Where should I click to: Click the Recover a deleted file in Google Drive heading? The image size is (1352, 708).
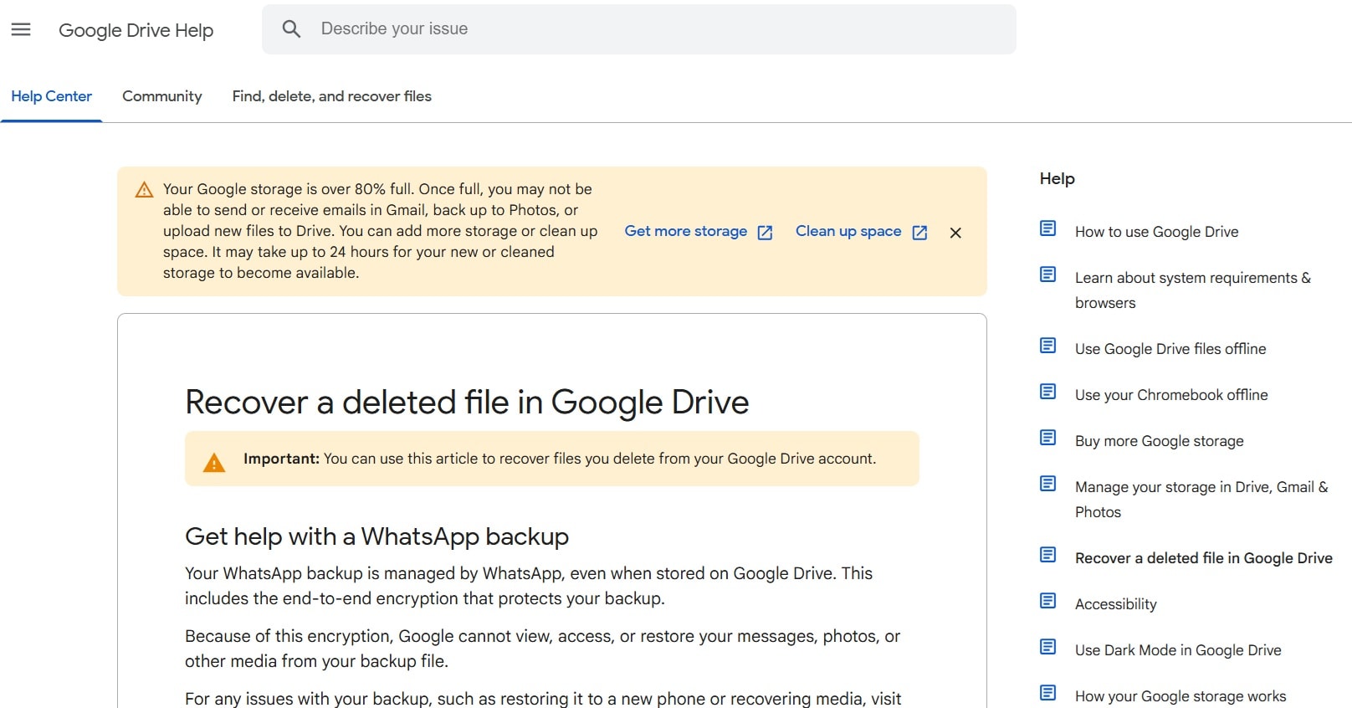click(467, 403)
